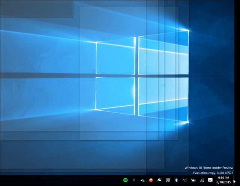Click the Show desktop sliver
This screenshot has width=240, height=186.
coord(233,180)
